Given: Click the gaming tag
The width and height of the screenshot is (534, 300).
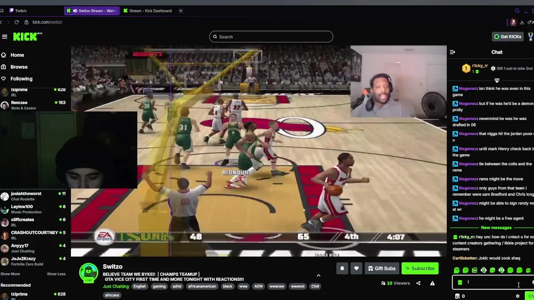Looking at the screenshot, I should pos(159,287).
